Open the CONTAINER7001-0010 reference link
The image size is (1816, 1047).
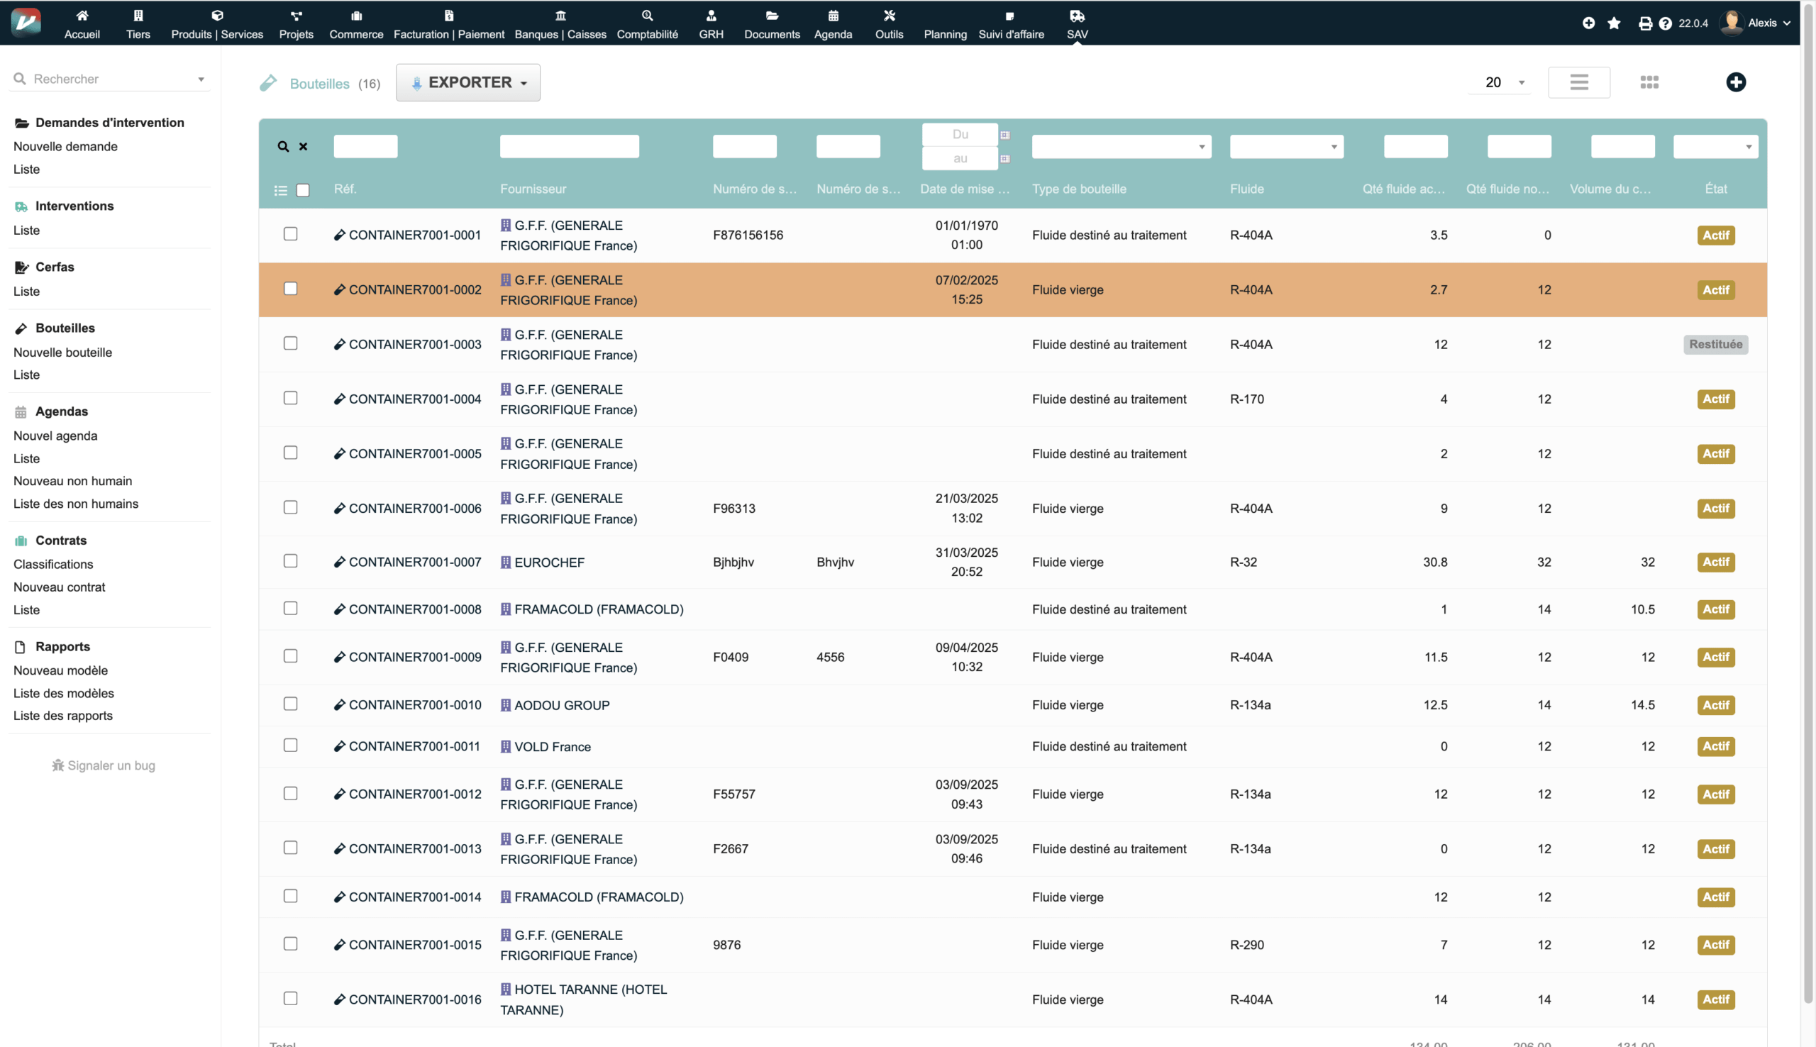coord(414,704)
